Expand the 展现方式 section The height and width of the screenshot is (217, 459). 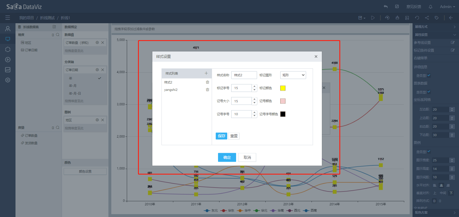click(454, 27)
